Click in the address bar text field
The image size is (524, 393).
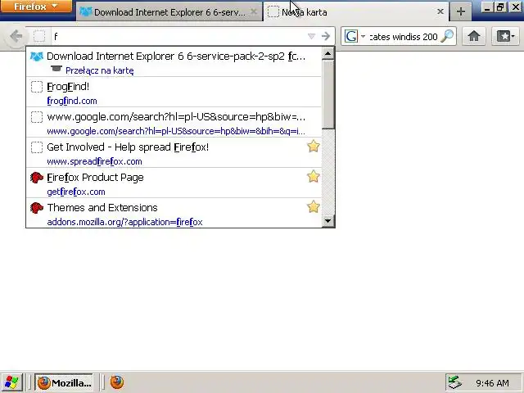(177, 36)
